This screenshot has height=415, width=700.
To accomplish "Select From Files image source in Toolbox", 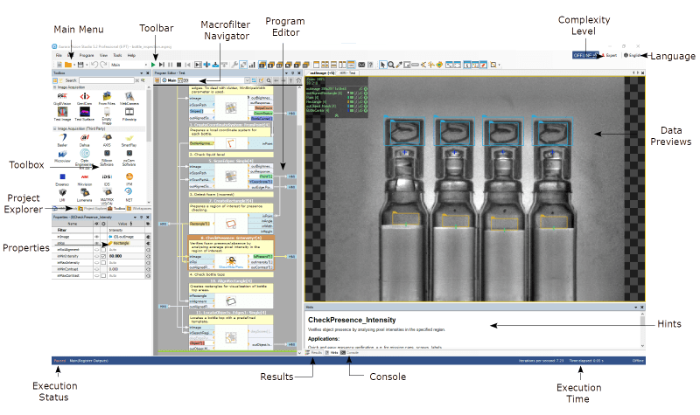I will click(x=107, y=99).
